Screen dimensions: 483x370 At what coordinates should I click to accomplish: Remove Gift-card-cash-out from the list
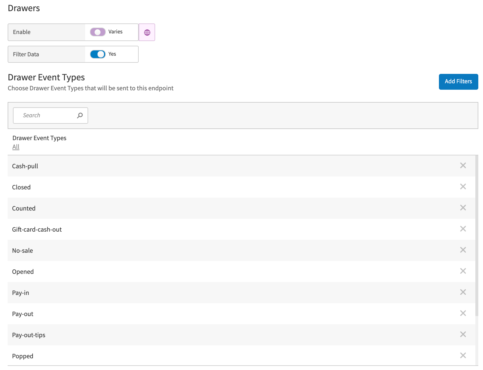[x=463, y=229]
